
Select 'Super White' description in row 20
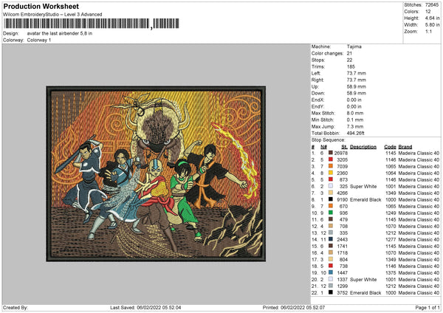click(363, 279)
